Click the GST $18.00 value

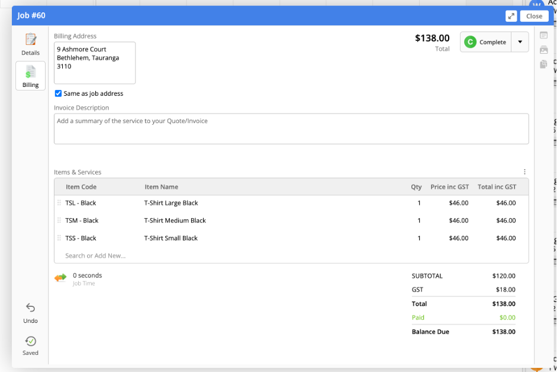(506, 290)
